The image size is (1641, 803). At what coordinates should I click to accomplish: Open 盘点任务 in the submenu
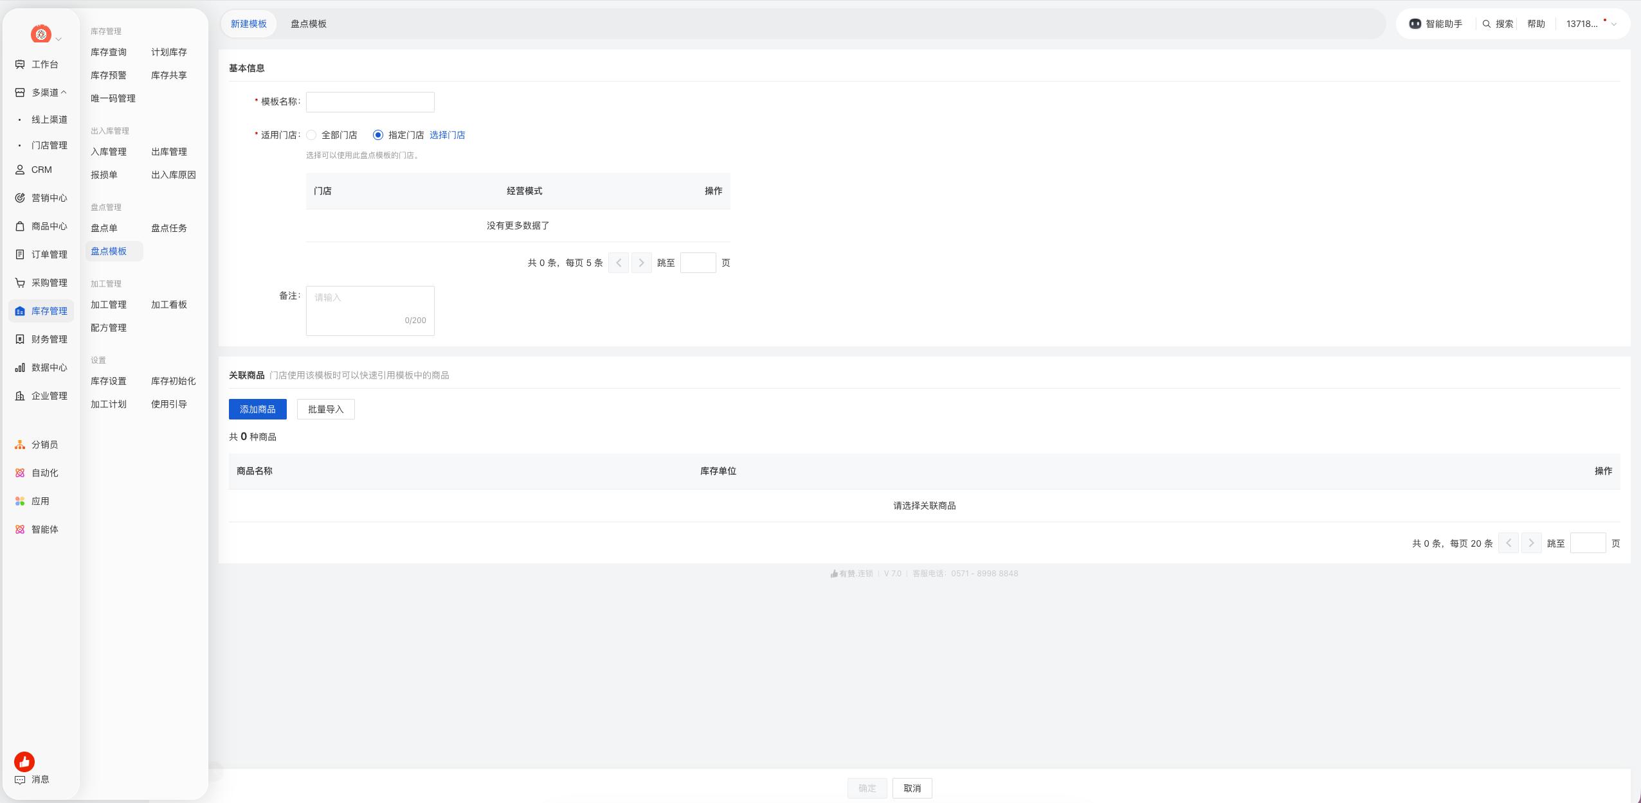pos(169,228)
